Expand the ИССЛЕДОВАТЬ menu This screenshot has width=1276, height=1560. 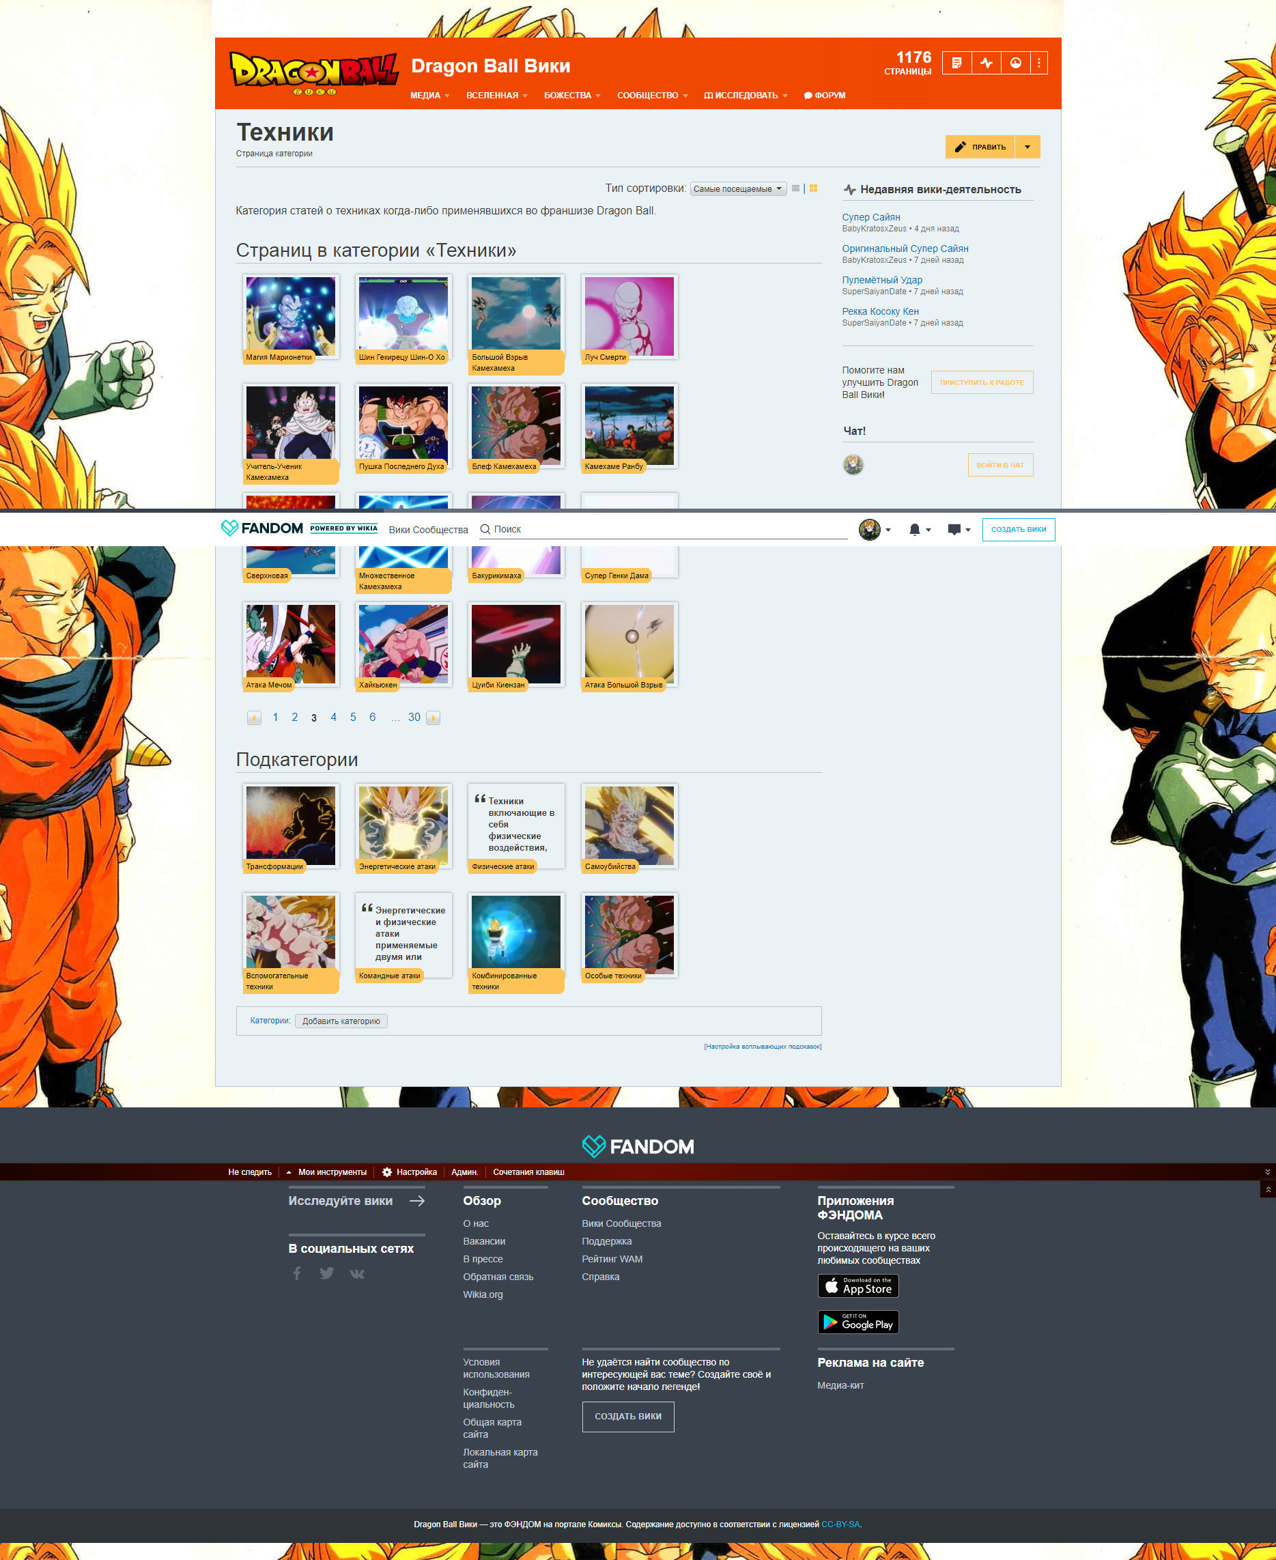(x=746, y=96)
